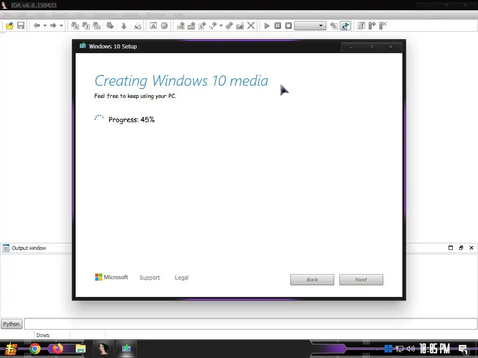The height and width of the screenshot is (358, 478).
Task: Open the Support link in Setup dialog
Action: pos(150,278)
